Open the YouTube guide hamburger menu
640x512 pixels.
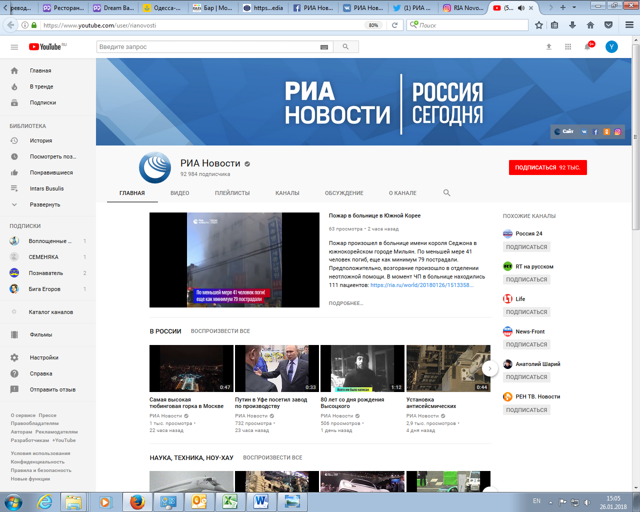[14, 47]
